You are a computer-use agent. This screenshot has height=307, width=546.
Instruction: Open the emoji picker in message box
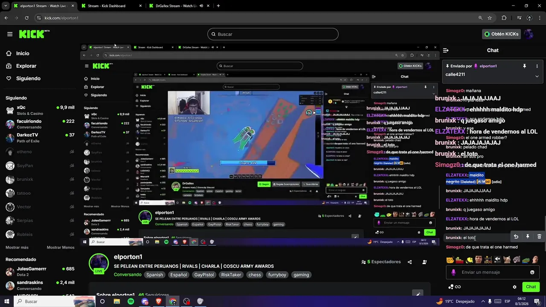tap(532, 272)
